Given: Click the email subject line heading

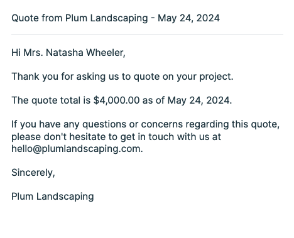Looking at the screenshot, I should pos(116,18).
